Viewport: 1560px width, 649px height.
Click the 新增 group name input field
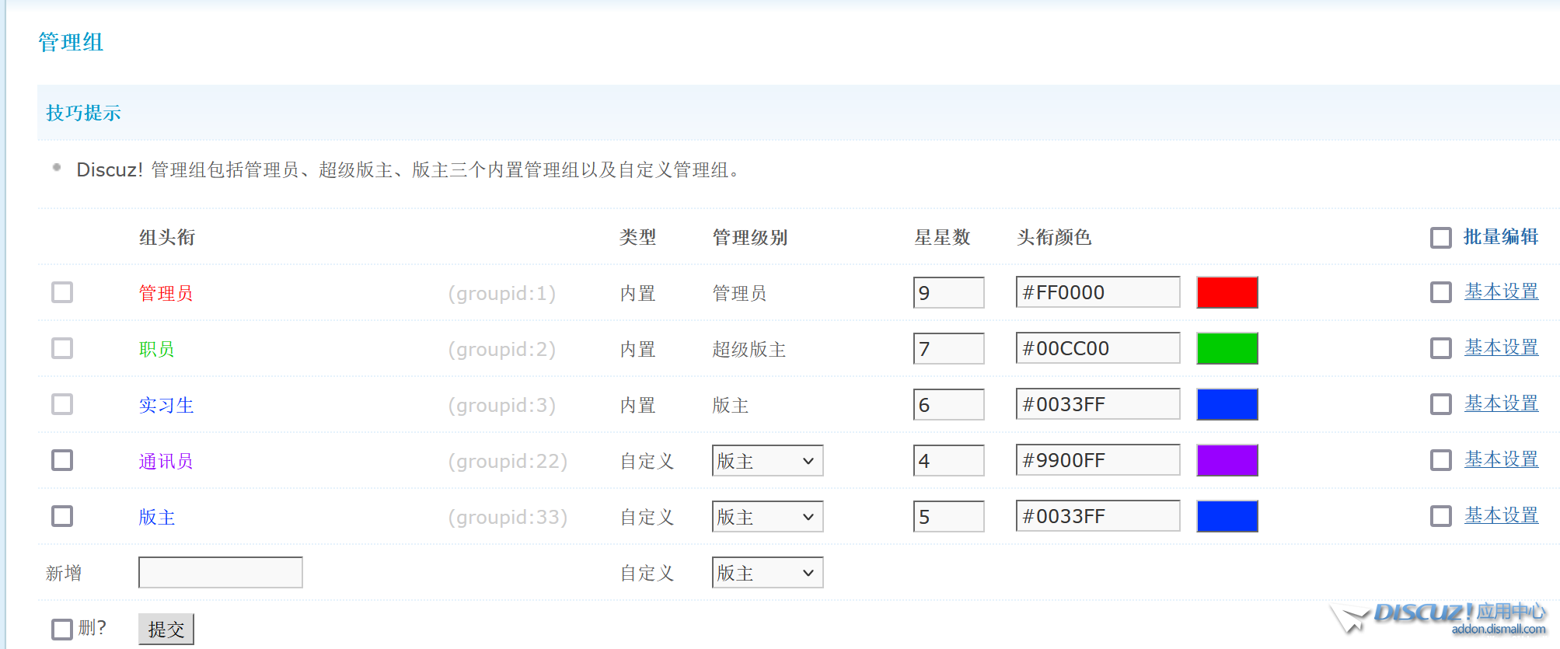(x=220, y=573)
